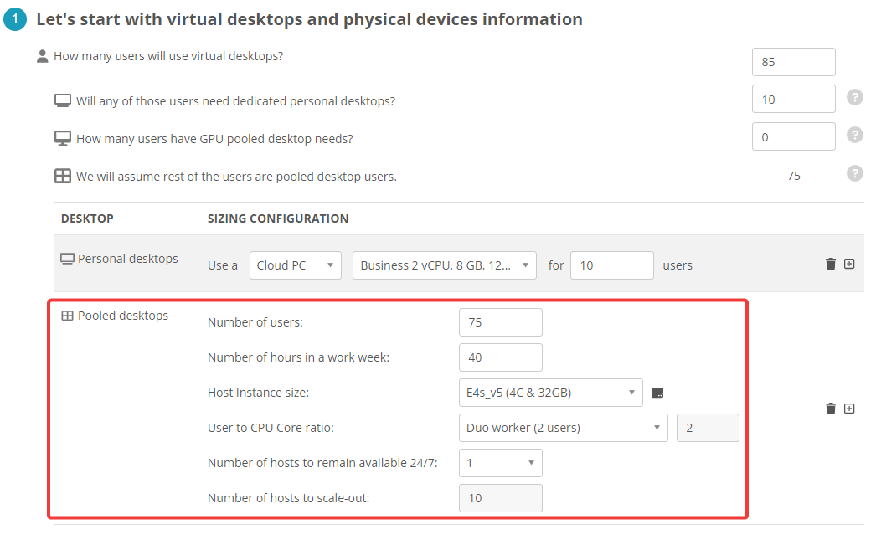Click the total virtual desktop users field
Image resolution: width=876 pixels, height=540 pixels.
click(x=793, y=62)
